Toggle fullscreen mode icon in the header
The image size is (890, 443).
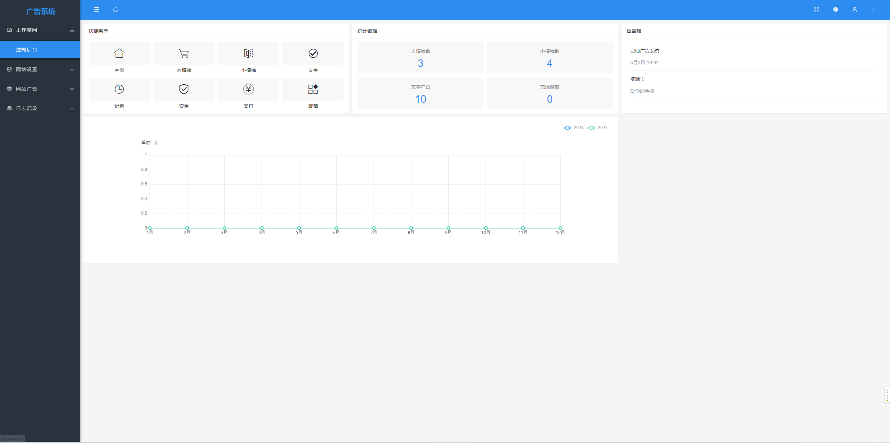(x=816, y=10)
